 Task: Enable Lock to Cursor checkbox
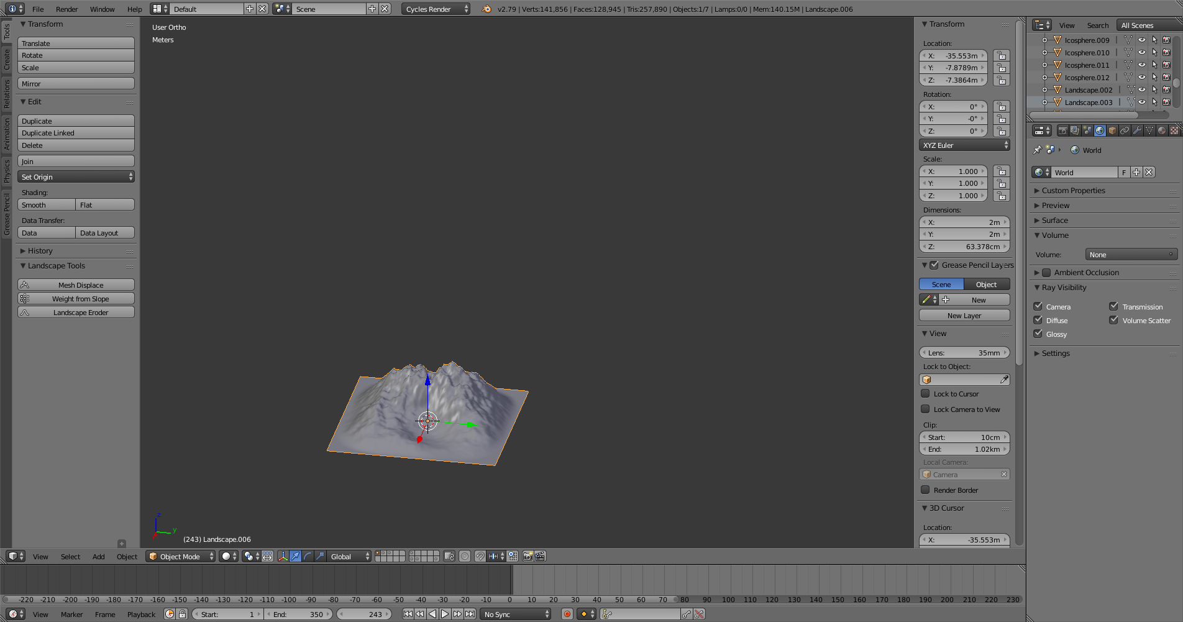[x=925, y=393]
